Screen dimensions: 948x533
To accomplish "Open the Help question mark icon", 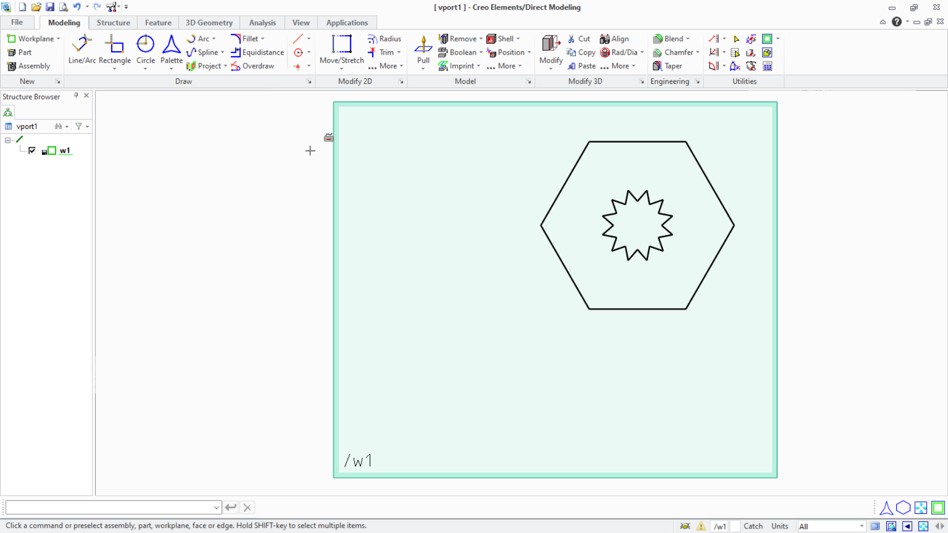I will (x=897, y=22).
